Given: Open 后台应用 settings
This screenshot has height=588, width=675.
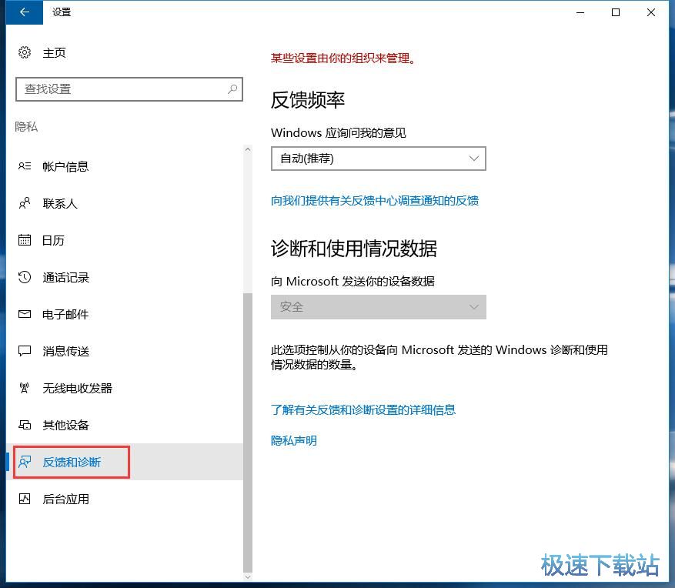Looking at the screenshot, I should (125, 499).
